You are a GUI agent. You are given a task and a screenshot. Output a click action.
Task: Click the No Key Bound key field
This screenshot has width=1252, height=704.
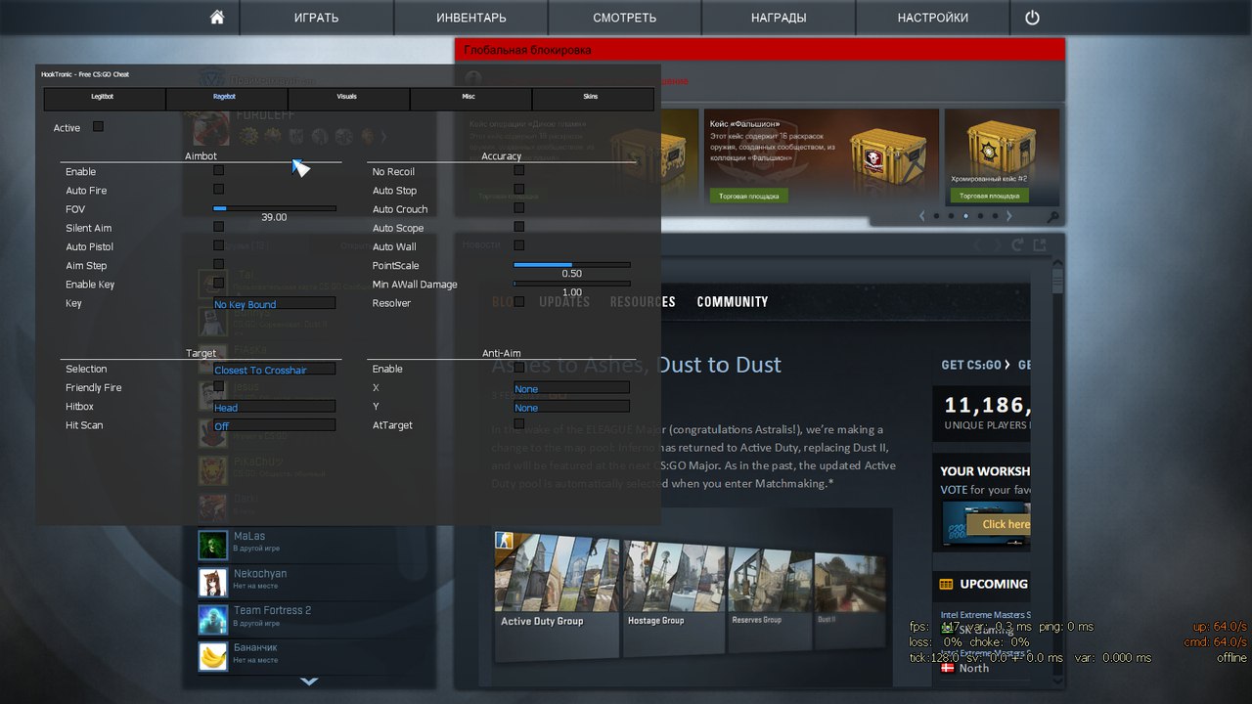click(x=275, y=303)
